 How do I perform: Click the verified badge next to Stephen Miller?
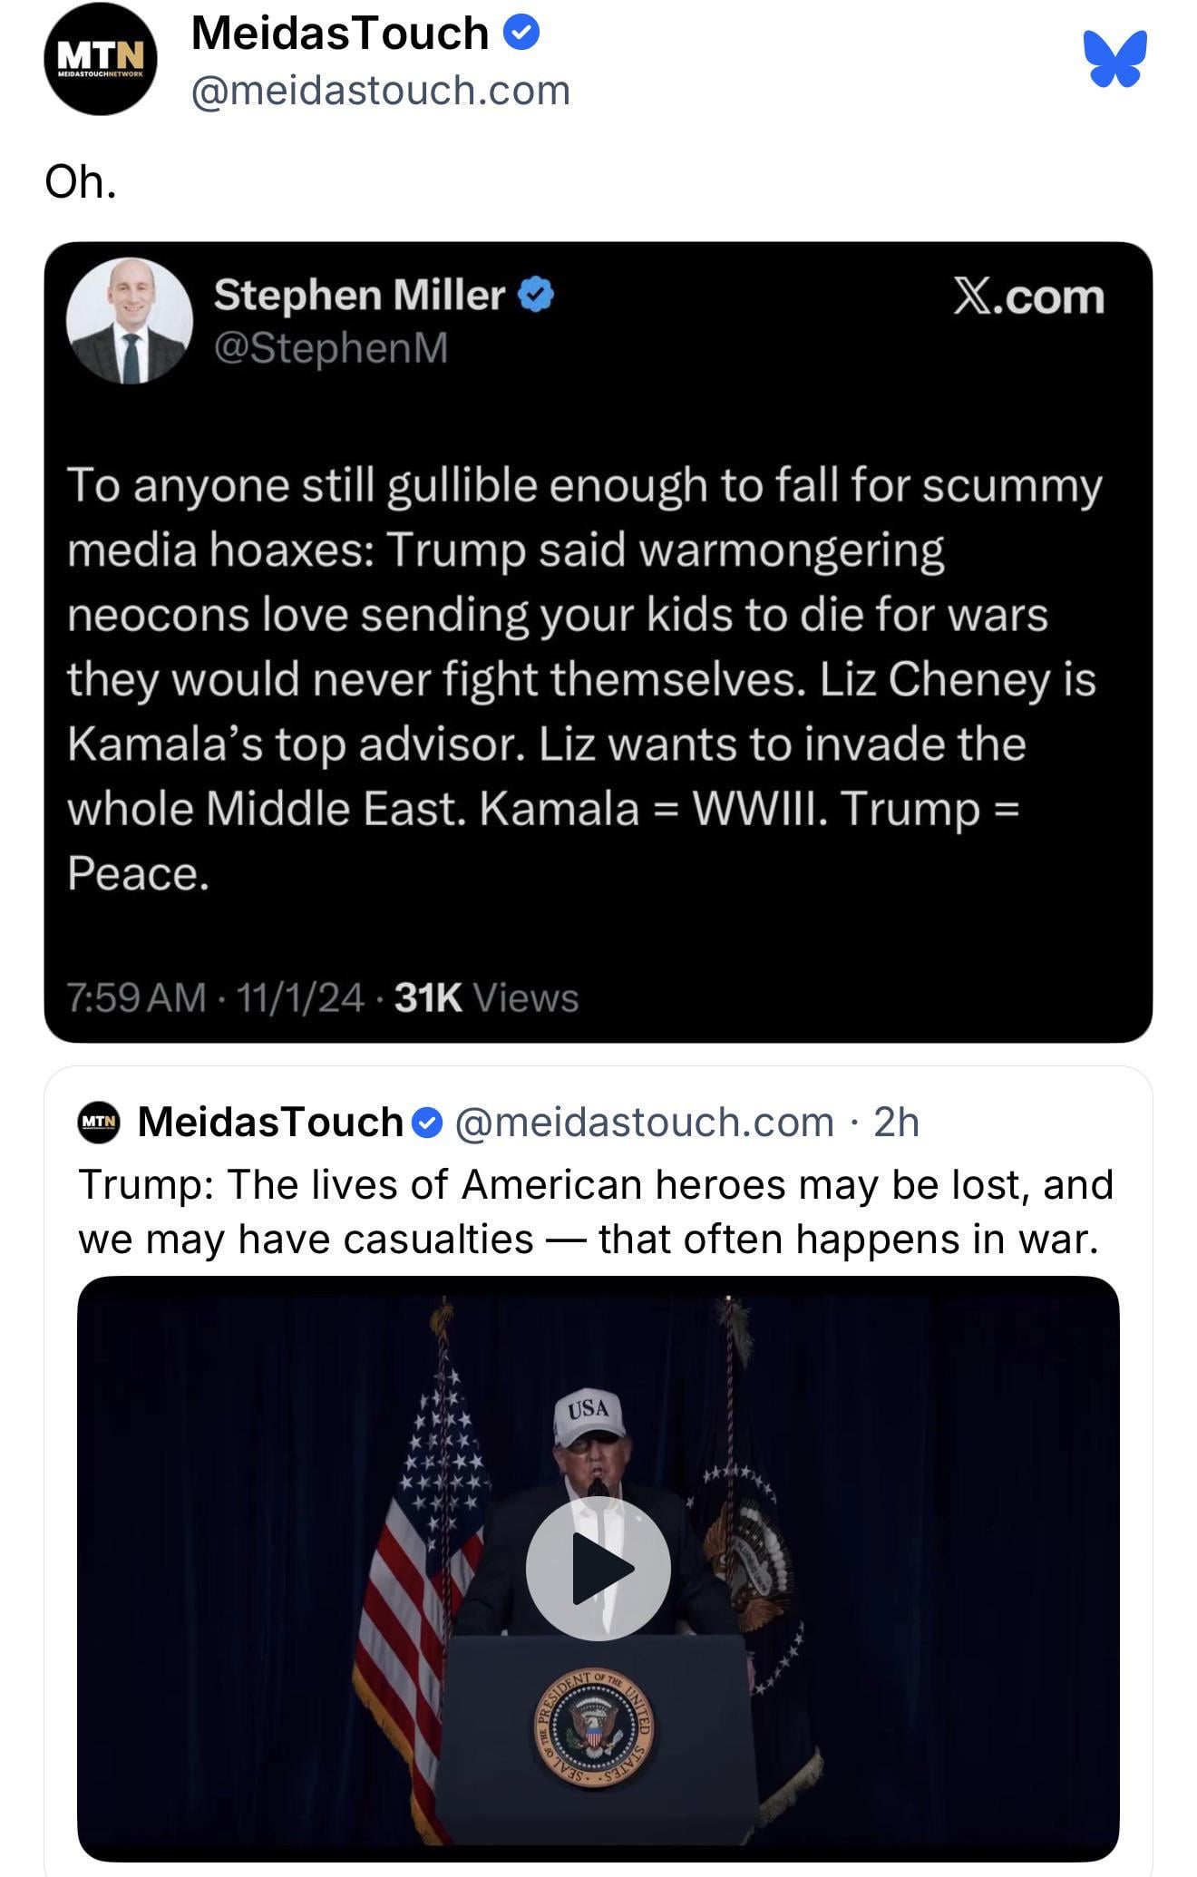coord(536,296)
